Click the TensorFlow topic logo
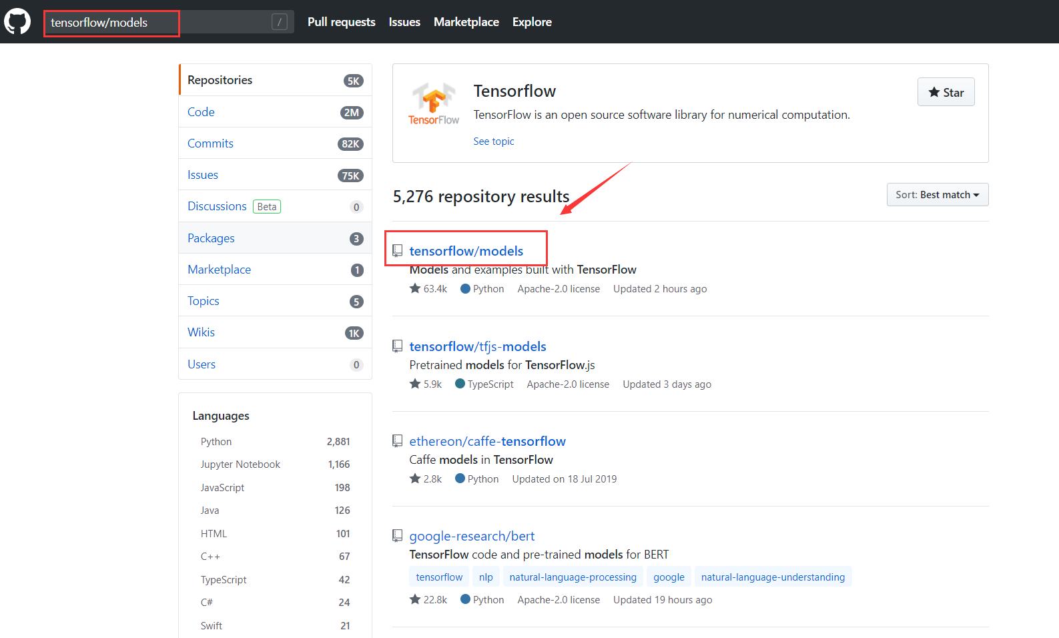 point(434,103)
